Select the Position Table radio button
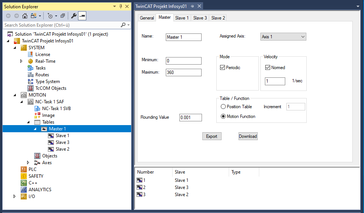364x213 pixels. [223, 107]
